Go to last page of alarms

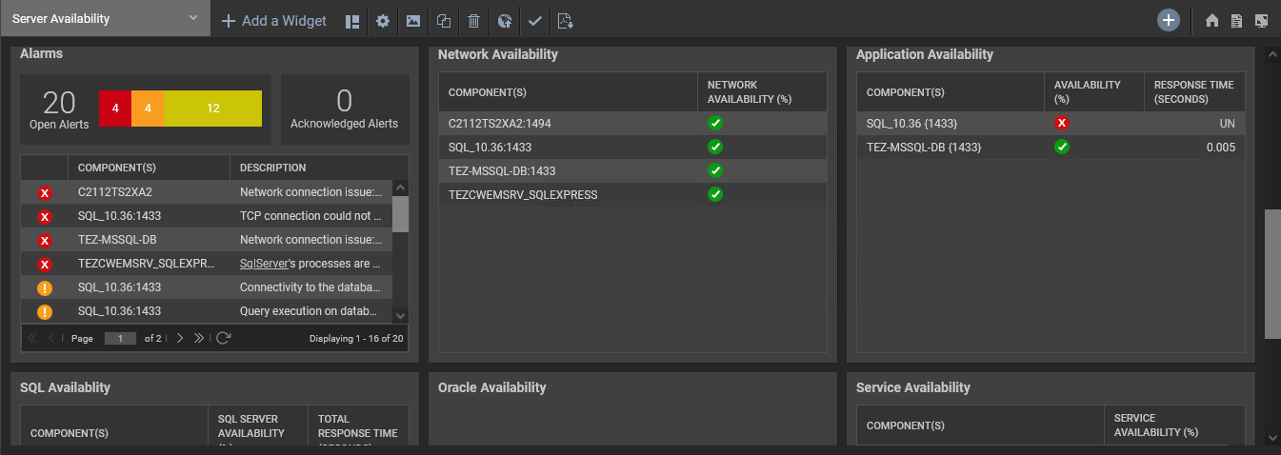coord(199,338)
